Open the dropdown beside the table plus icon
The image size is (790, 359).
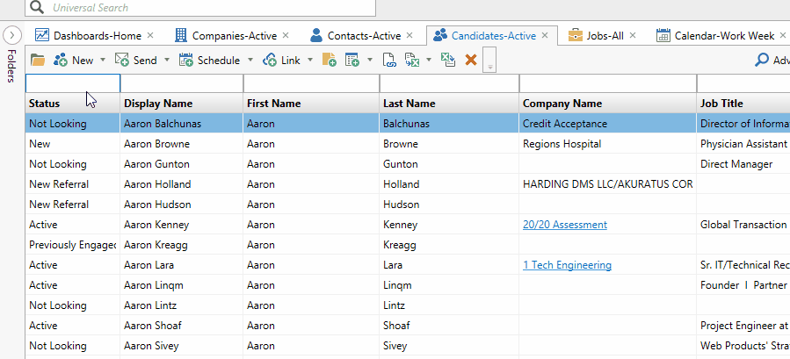[370, 60]
